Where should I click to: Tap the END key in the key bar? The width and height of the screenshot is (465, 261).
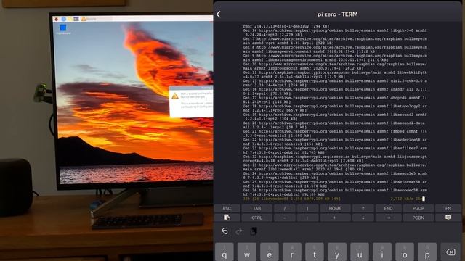(x=388, y=208)
